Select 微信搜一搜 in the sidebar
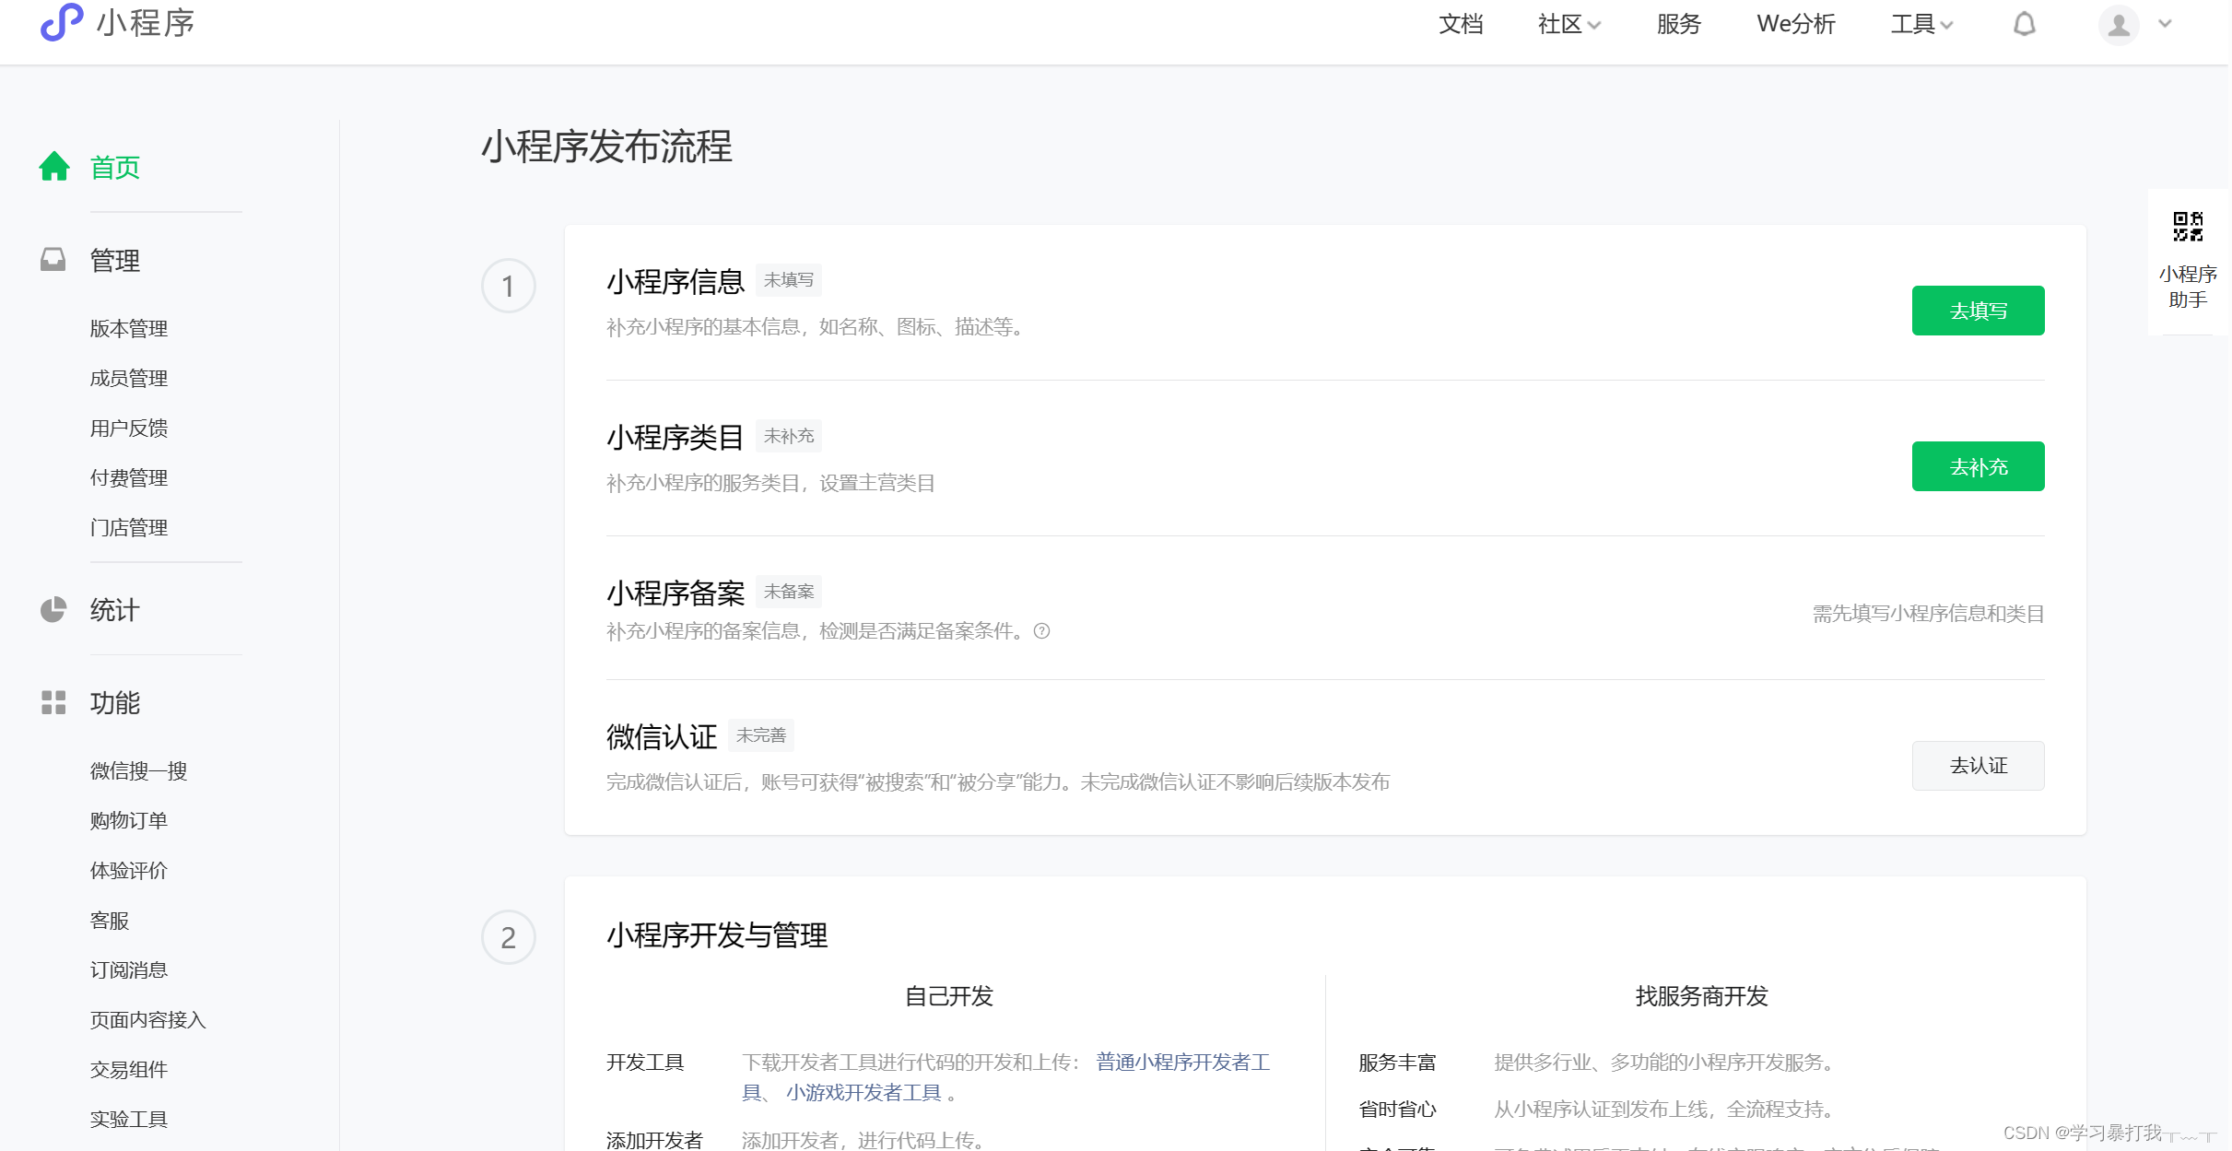 pos(138,770)
